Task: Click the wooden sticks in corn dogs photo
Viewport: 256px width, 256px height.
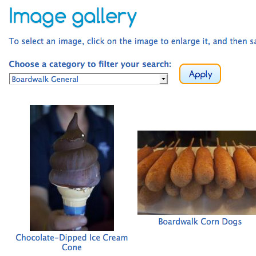Action: [199, 143]
